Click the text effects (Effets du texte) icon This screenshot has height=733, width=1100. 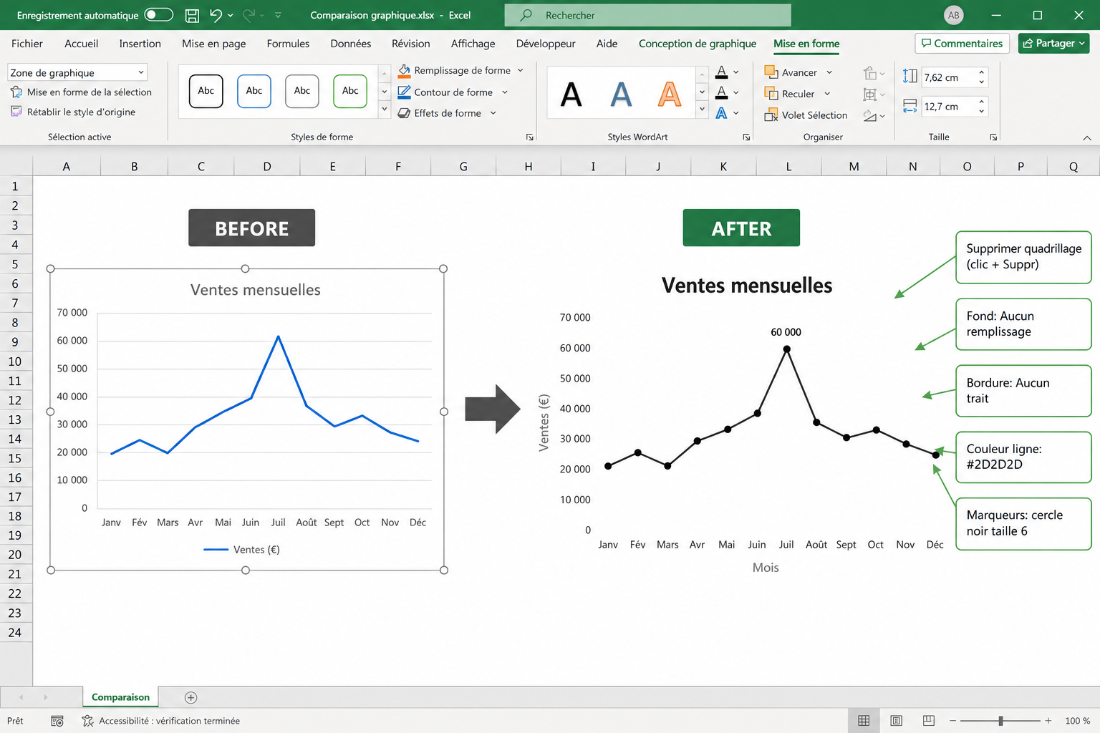click(x=722, y=113)
